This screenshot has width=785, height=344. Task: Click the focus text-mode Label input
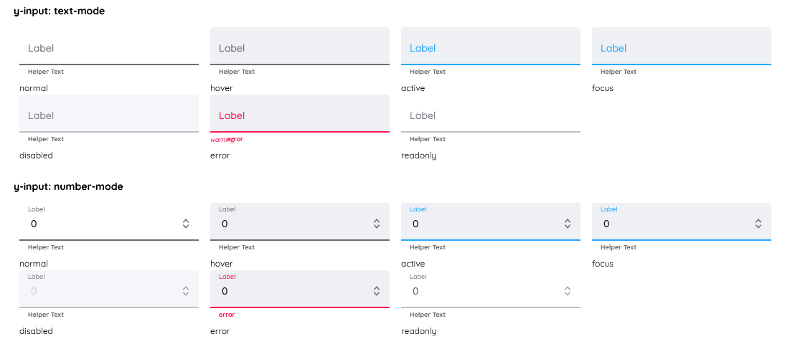click(x=682, y=47)
